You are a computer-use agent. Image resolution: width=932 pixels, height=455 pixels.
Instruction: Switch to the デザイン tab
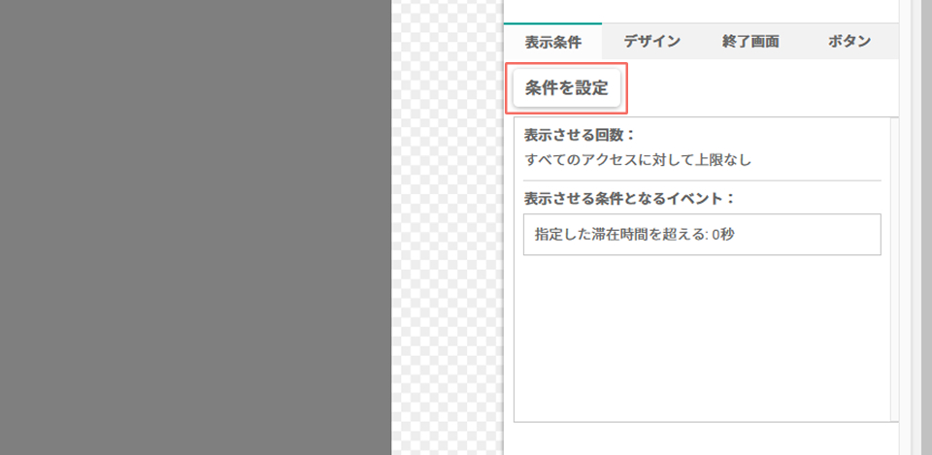pyautogui.click(x=651, y=42)
